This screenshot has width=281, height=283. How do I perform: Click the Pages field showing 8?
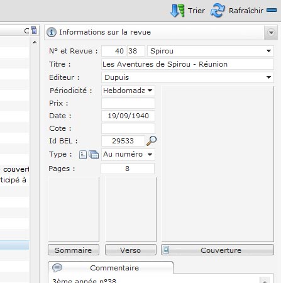(x=128, y=169)
